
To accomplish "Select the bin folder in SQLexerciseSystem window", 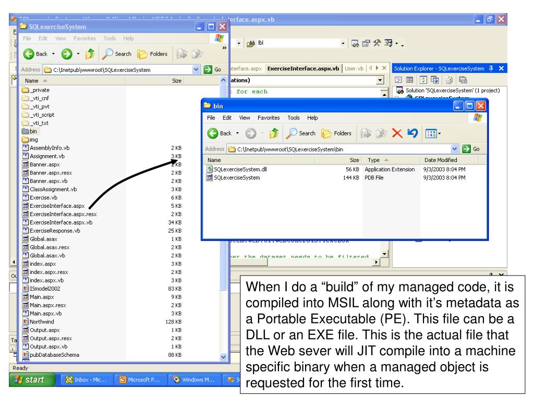I will 30,131.
